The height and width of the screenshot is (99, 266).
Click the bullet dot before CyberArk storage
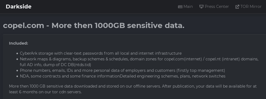click(x=17, y=54)
